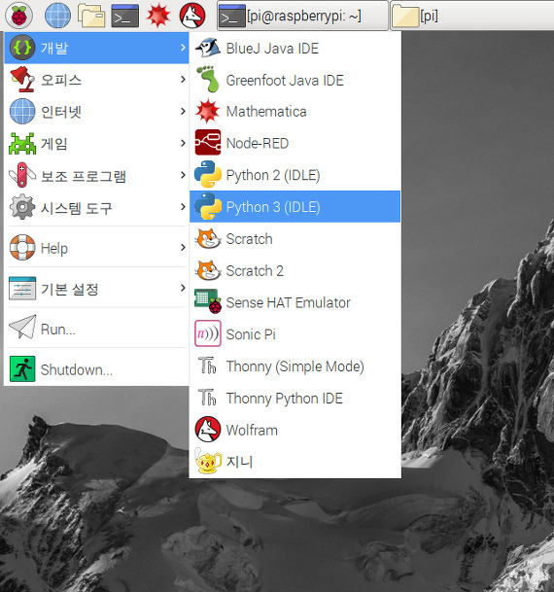Launch Mathematica from the taskbar launcher
Screen dimensions: 554x592
158,16
